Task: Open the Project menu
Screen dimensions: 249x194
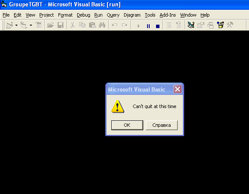Action: [x=46, y=15]
